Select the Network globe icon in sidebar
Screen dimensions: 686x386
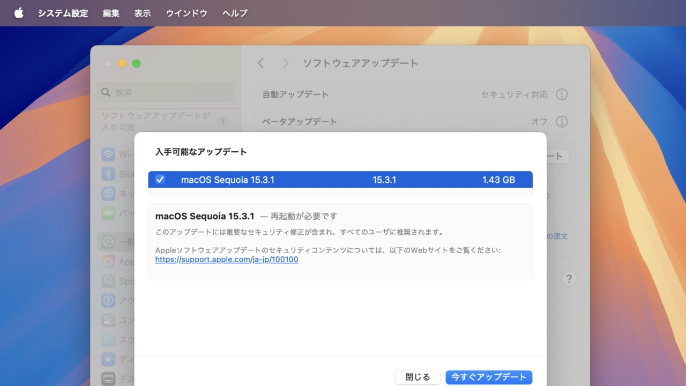109,194
